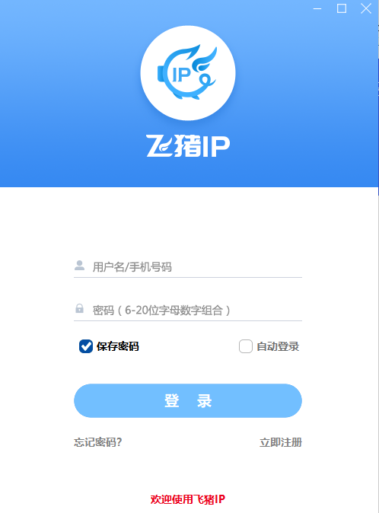Click the pig's snout in the logo
The height and width of the screenshot is (513, 379).
[x=161, y=74]
